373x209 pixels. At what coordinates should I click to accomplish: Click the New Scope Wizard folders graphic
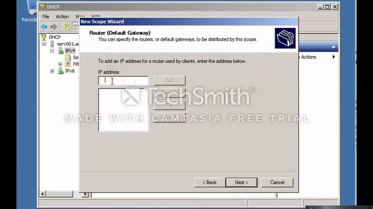(285, 38)
